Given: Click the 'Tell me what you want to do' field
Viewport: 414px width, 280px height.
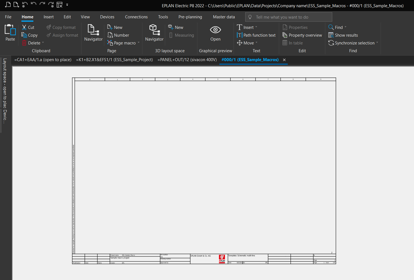Looking at the screenshot, I should click(289, 17).
